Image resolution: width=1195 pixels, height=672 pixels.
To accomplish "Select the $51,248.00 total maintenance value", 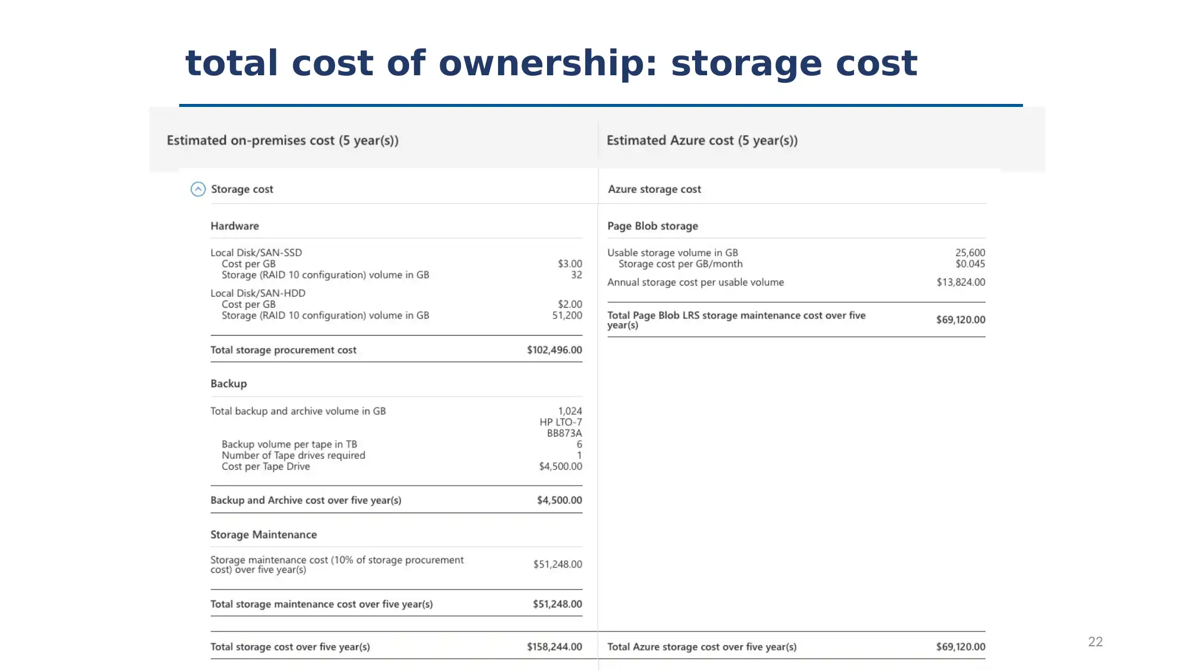I will pyautogui.click(x=557, y=605).
